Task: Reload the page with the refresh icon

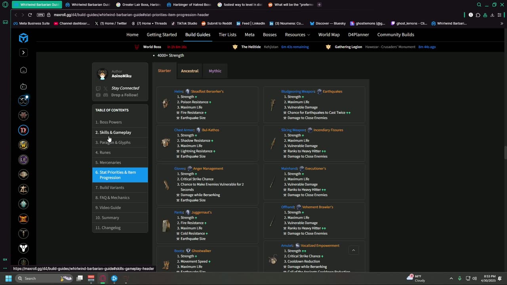Action: (30, 15)
